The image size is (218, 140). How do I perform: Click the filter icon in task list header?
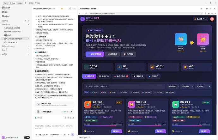pyautogui.click(x=29, y=21)
